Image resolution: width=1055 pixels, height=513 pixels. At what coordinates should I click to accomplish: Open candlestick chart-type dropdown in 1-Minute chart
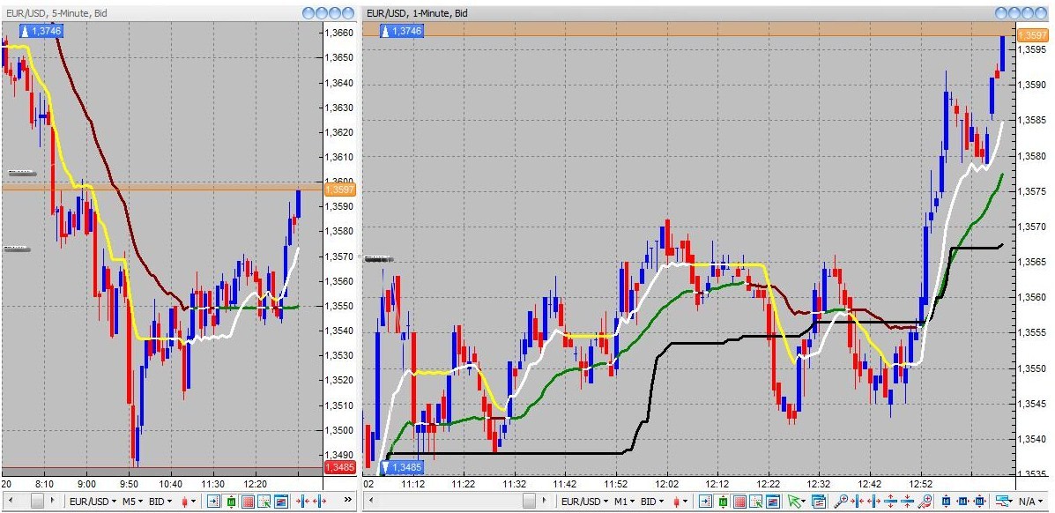point(680,501)
